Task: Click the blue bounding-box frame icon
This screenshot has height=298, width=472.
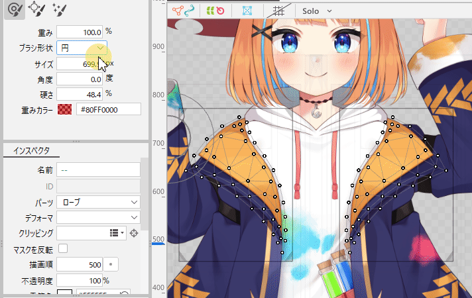Action: [x=247, y=11]
